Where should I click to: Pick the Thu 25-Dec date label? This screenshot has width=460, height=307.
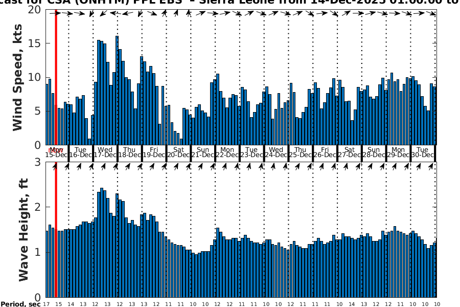(x=301, y=152)
